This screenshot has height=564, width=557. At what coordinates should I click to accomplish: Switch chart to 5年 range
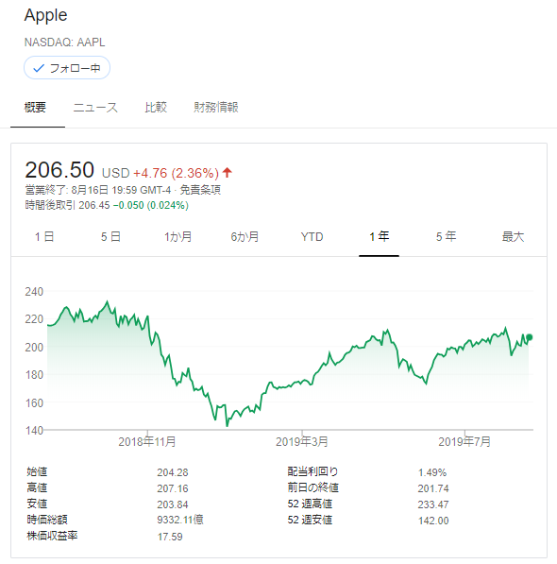tap(446, 237)
